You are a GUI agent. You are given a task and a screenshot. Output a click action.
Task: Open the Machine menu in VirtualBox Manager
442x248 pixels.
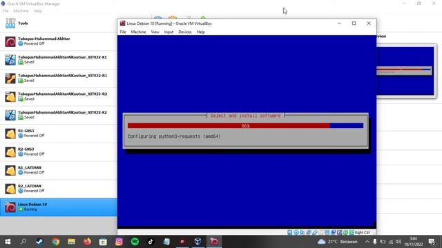(21, 11)
